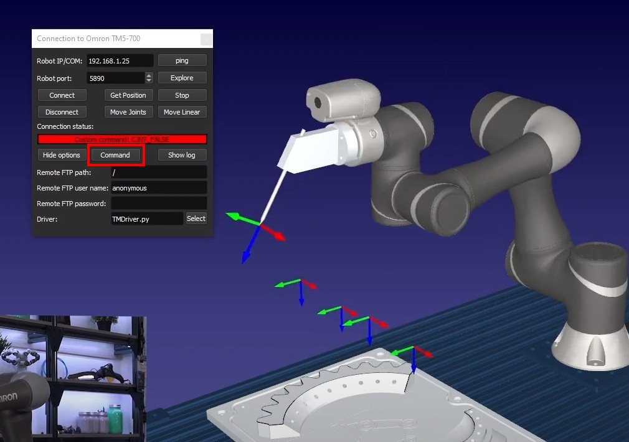Collapse the panel with Hide options
Screen dimensions: 629x442
61,155
